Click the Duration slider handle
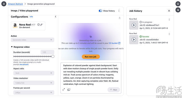The image size is (182, 98). coord(53,57)
